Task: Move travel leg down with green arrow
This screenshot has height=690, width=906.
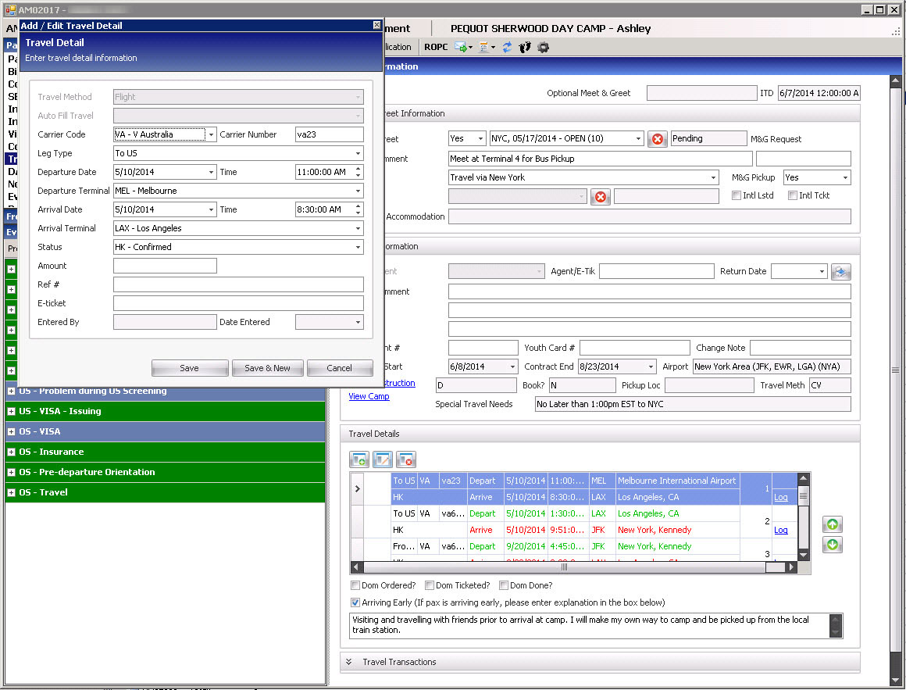Action: (833, 545)
